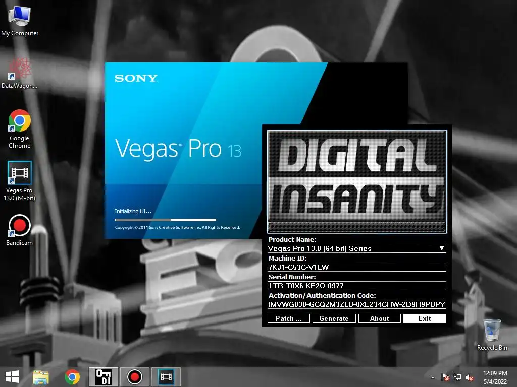517x387 pixels.
Task: Open the My Computer desktop icon
Action: pos(20,21)
